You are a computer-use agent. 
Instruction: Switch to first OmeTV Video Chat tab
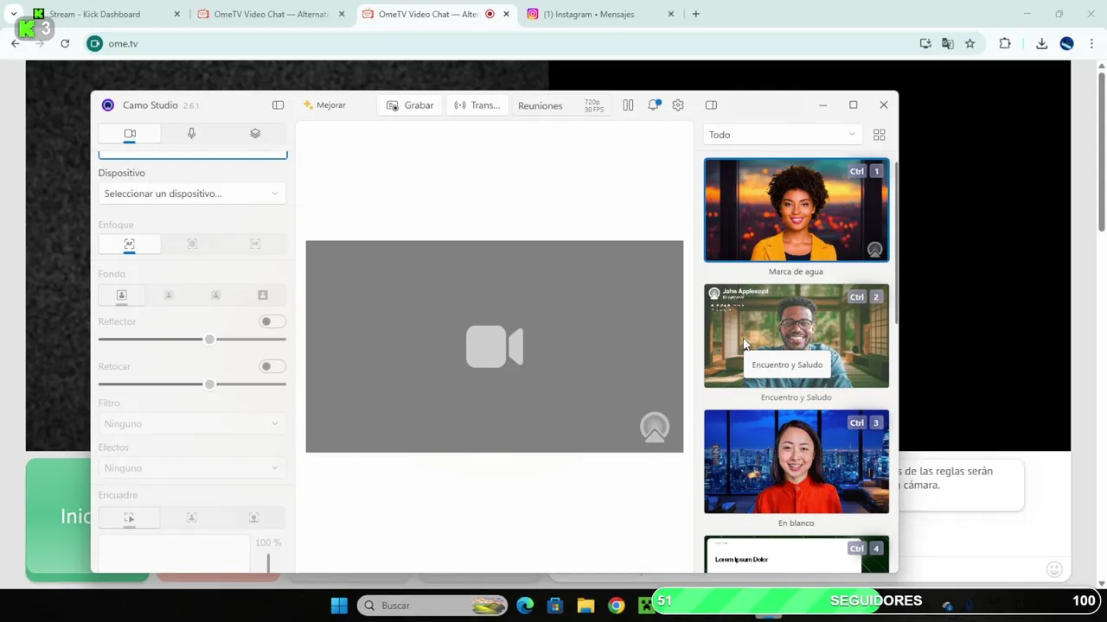tap(271, 14)
